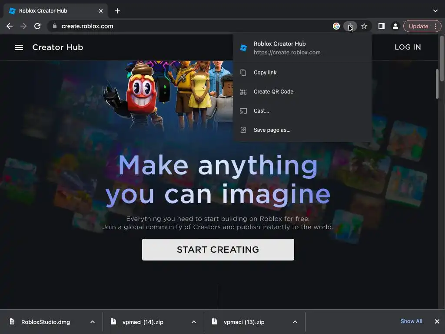Click Roblox Creator Hub share header

(302, 48)
